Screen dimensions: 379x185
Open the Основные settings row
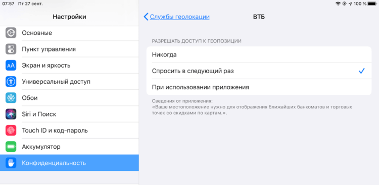(69, 33)
